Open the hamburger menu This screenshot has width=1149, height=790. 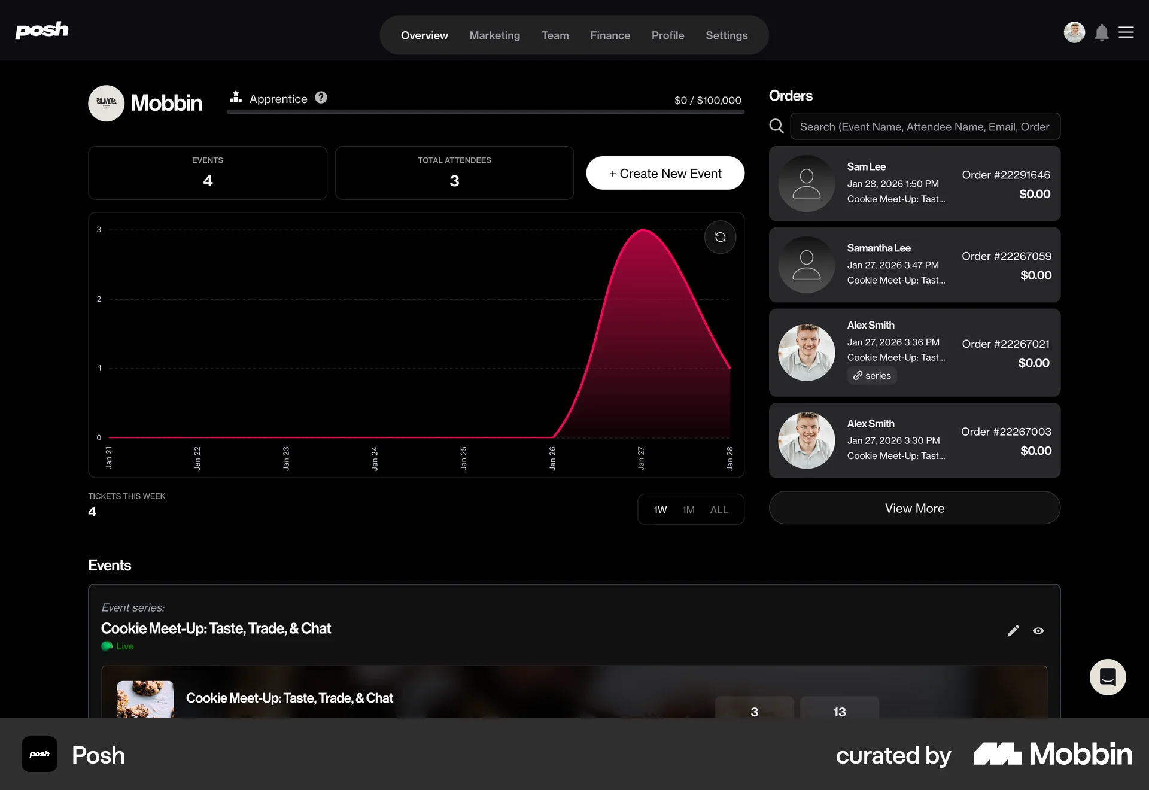[x=1127, y=32]
